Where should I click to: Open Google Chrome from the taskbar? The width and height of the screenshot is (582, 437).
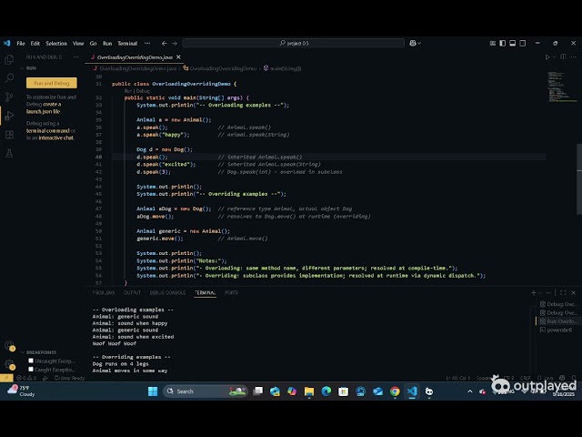pyautogui.click(x=395, y=391)
